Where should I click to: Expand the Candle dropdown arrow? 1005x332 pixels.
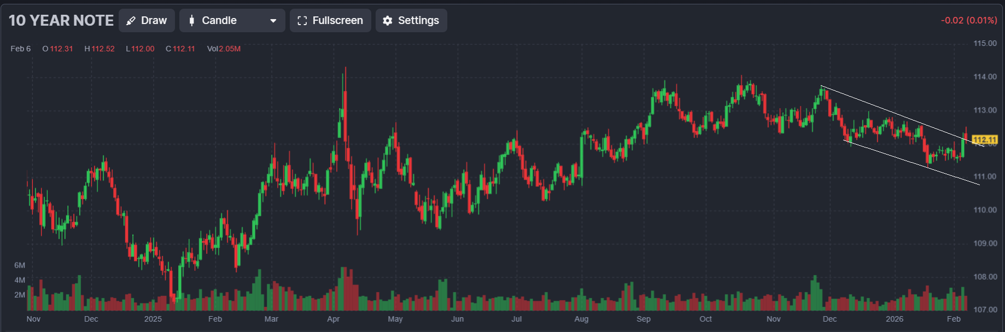pyautogui.click(x=273, y=21)
